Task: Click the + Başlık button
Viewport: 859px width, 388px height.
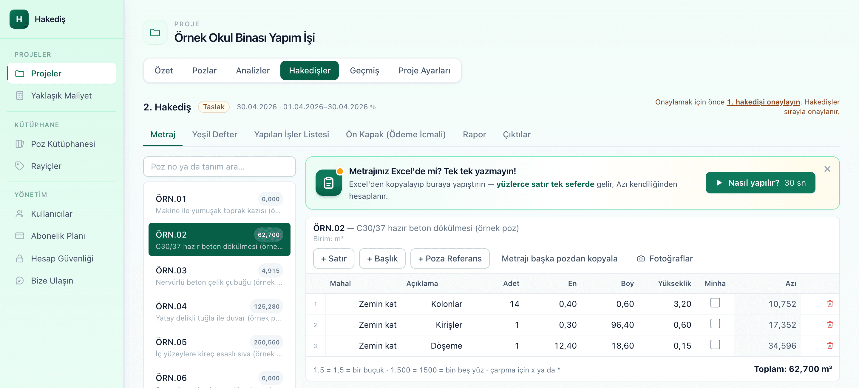Action: 382,258
